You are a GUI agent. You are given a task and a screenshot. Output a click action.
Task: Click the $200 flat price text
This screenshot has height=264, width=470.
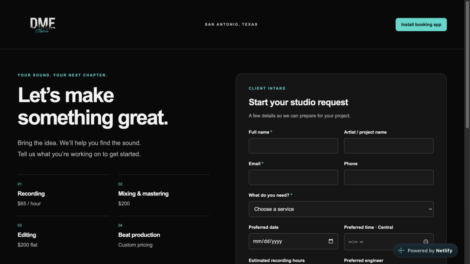pyautogui.click(x=27, y=245)
